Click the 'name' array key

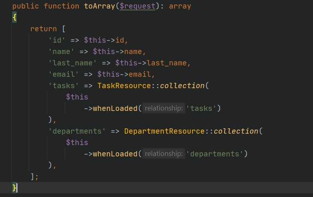[x=61, y=52]
